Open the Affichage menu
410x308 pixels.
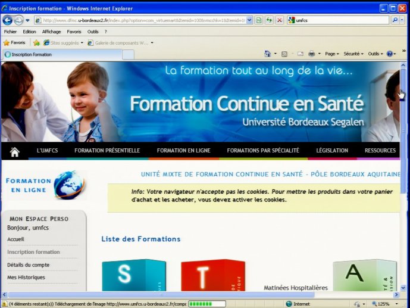click(x=51, y=32)
